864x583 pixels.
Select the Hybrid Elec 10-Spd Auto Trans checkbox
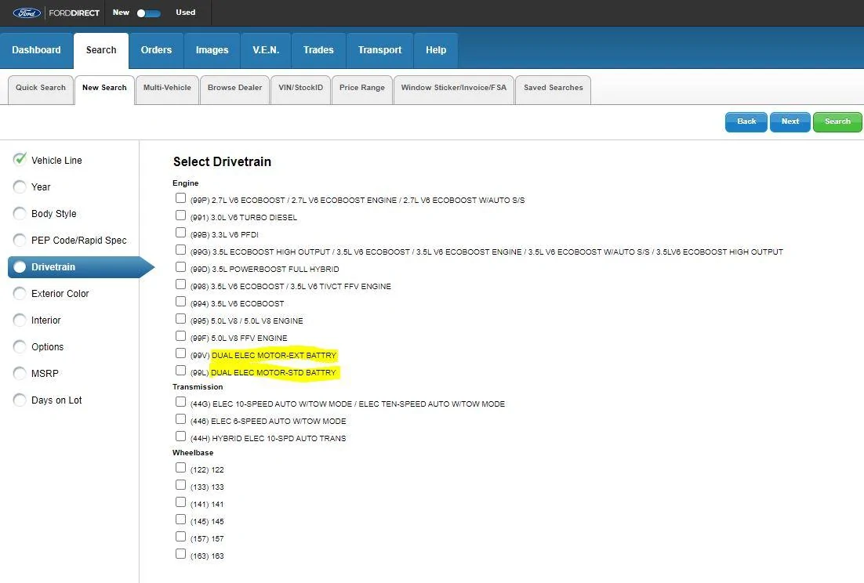tap(181, 436)
